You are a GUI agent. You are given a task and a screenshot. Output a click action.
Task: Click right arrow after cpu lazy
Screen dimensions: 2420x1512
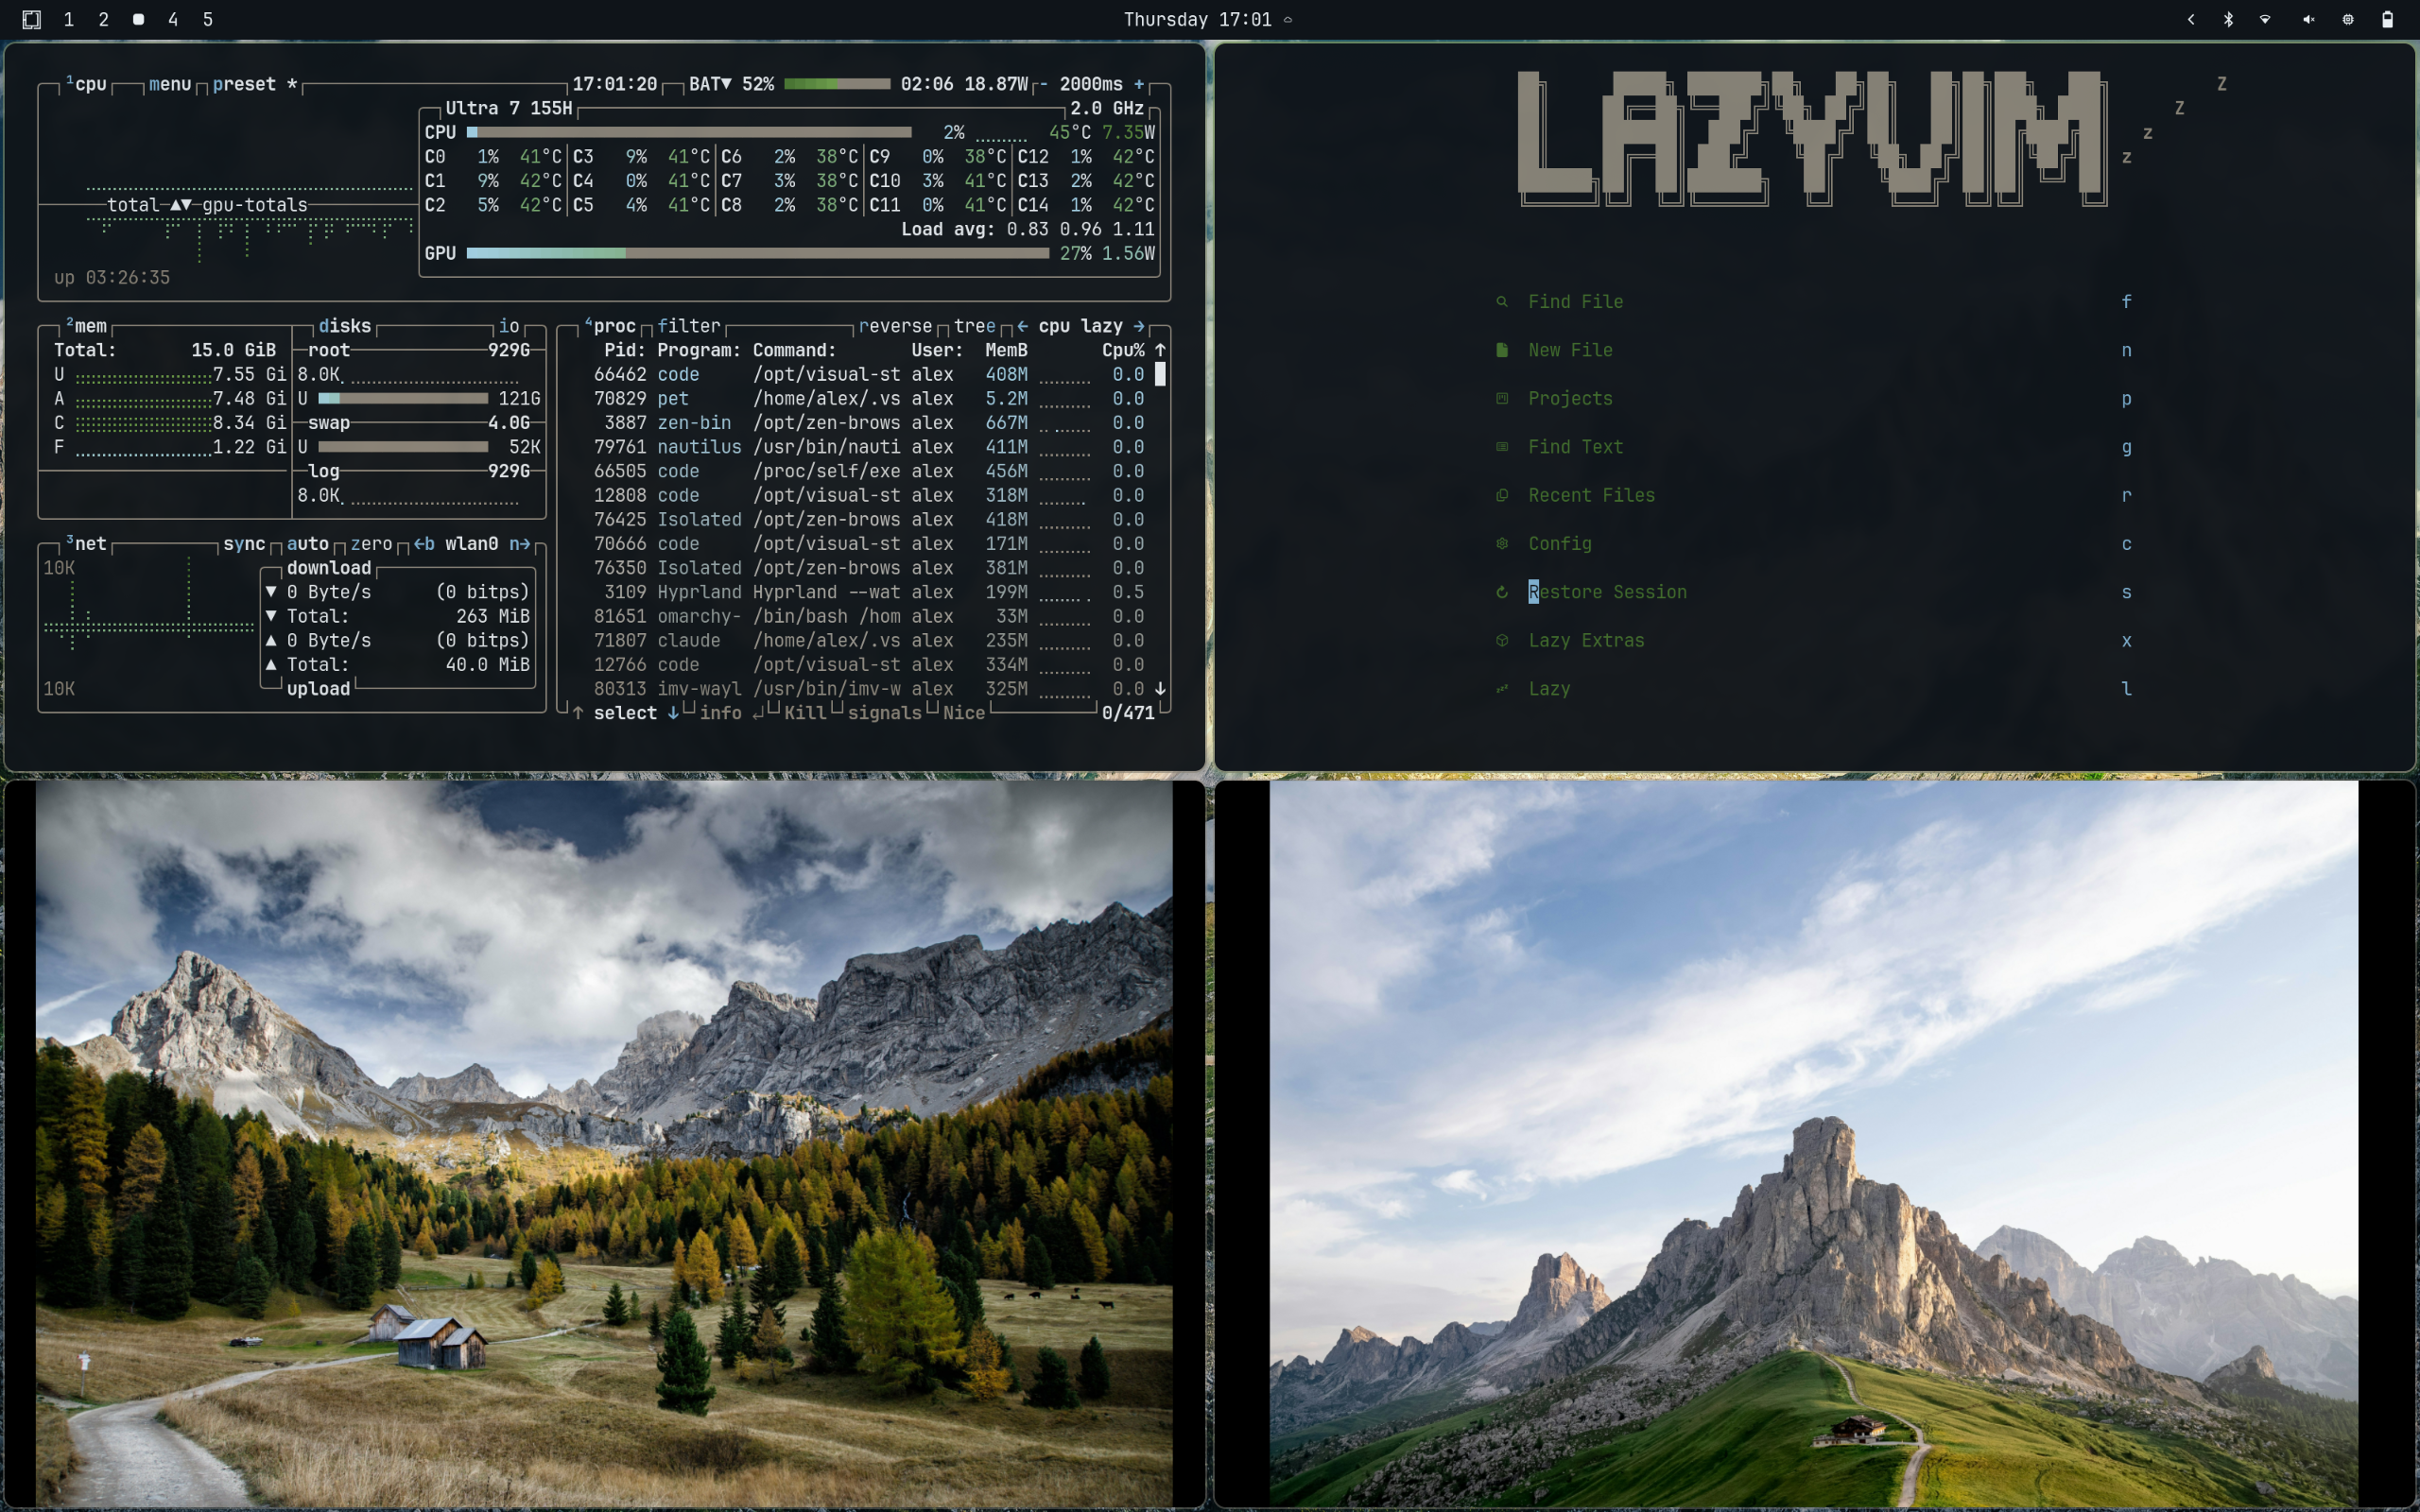click(x=1139, y=326)
